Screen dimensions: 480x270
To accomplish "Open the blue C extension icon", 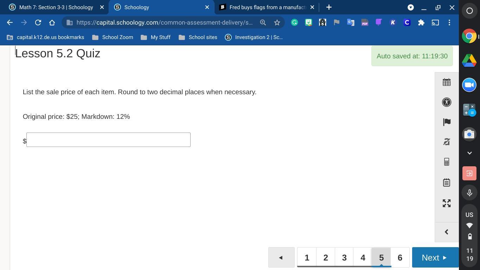I will [407, 22].
